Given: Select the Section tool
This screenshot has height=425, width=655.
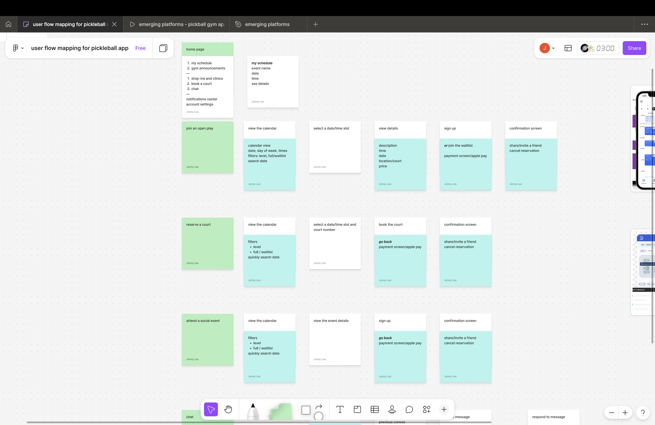Looking at the screenshot, I should click(357, 410).
